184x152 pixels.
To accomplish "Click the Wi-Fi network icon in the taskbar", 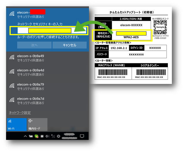I will (x=53, y=136).
